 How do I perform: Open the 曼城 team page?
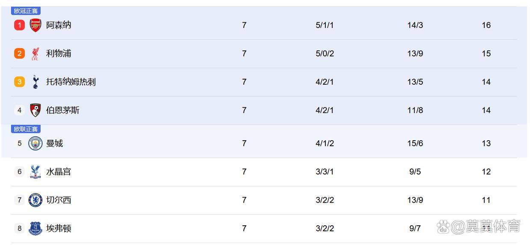click(x=54, y=143)
